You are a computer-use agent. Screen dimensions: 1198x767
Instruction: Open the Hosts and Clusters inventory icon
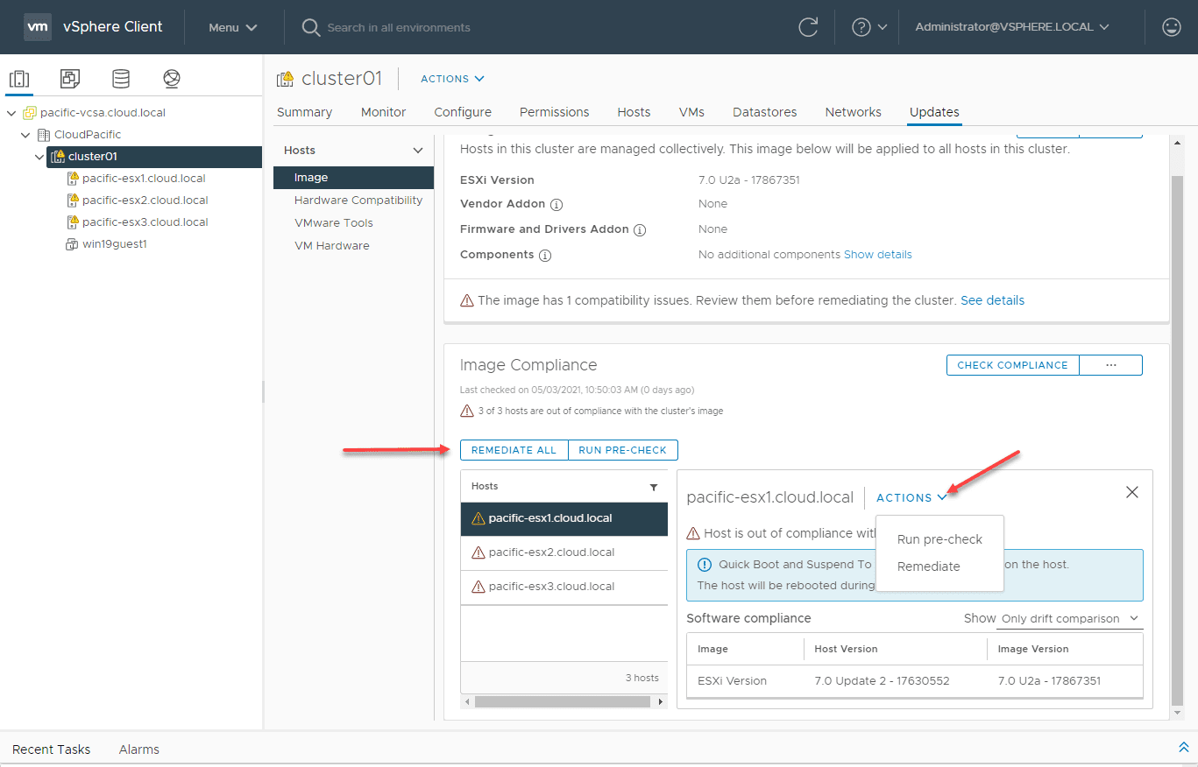(19, 79)
